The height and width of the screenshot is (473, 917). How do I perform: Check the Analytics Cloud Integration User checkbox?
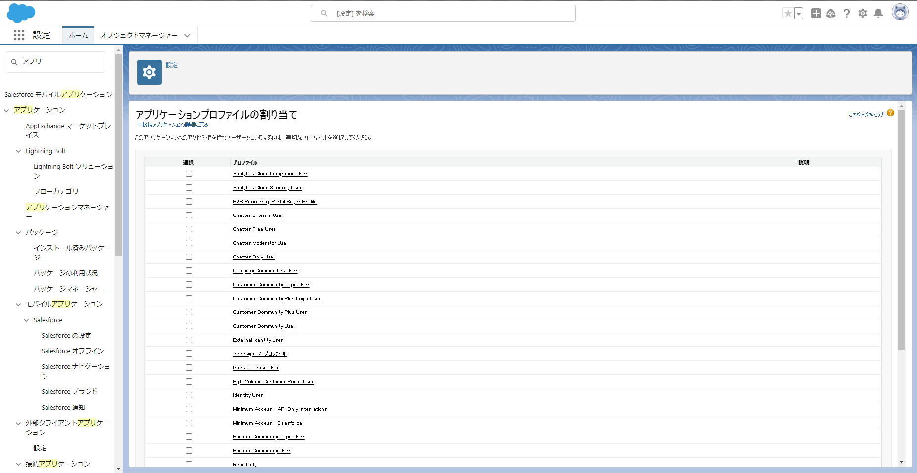pos(189,174)
